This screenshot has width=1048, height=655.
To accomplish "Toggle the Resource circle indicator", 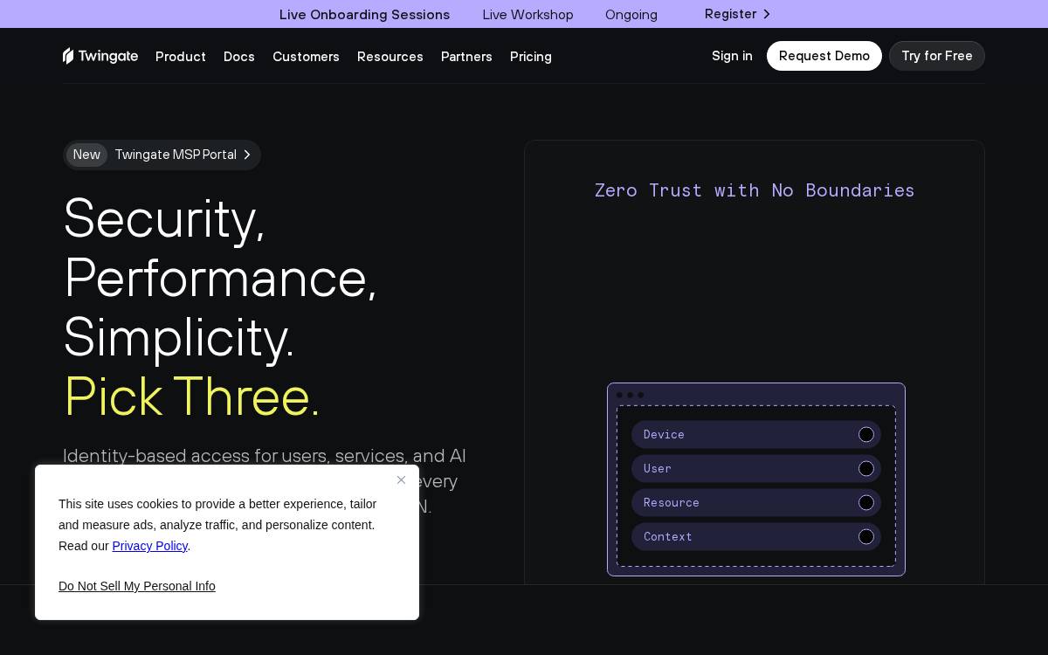I will tap(866, 503).
